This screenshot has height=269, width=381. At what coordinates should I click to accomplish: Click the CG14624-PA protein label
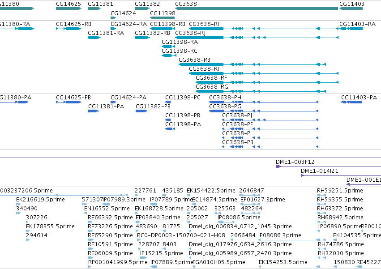(128, 98)
